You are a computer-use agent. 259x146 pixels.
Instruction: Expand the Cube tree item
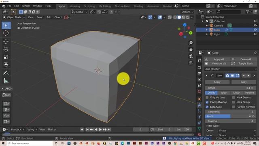(207, 30)
